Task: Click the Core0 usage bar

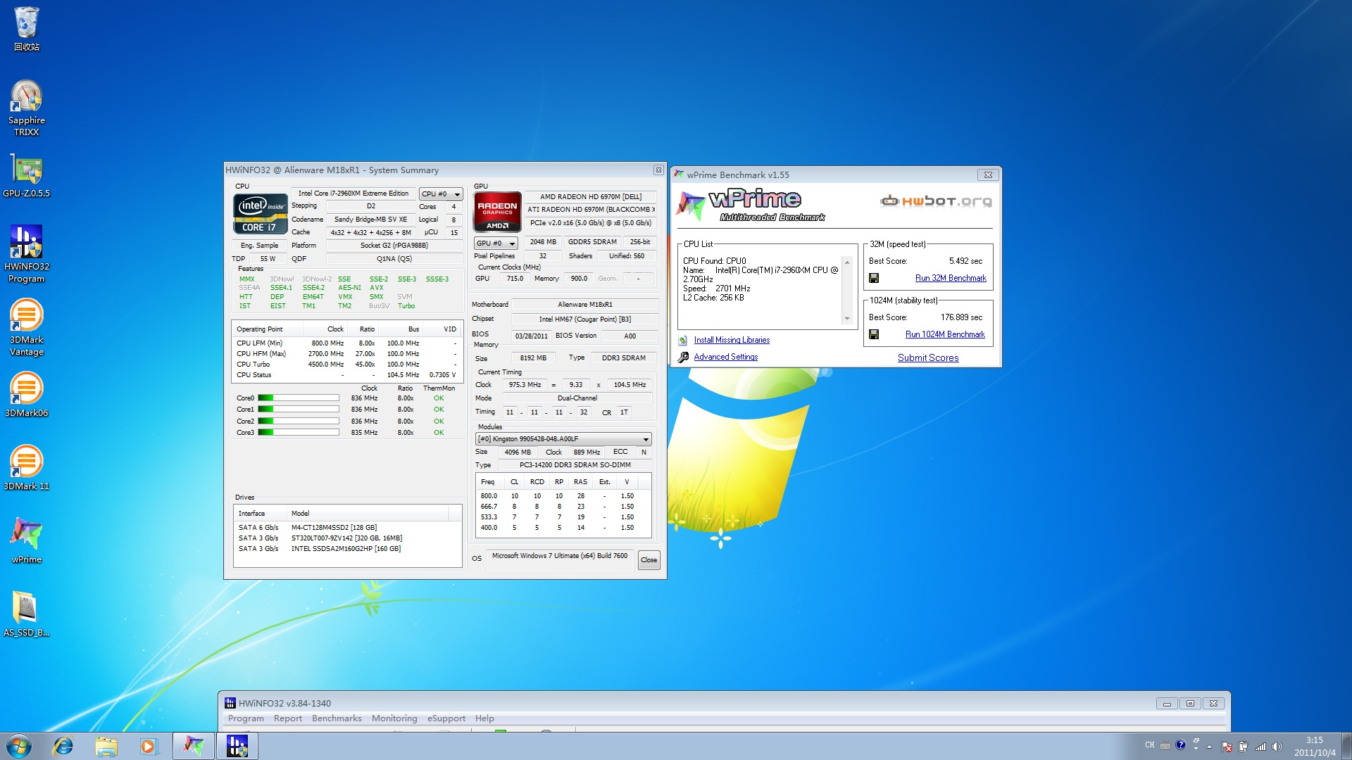Action: (x=299, y=398)
